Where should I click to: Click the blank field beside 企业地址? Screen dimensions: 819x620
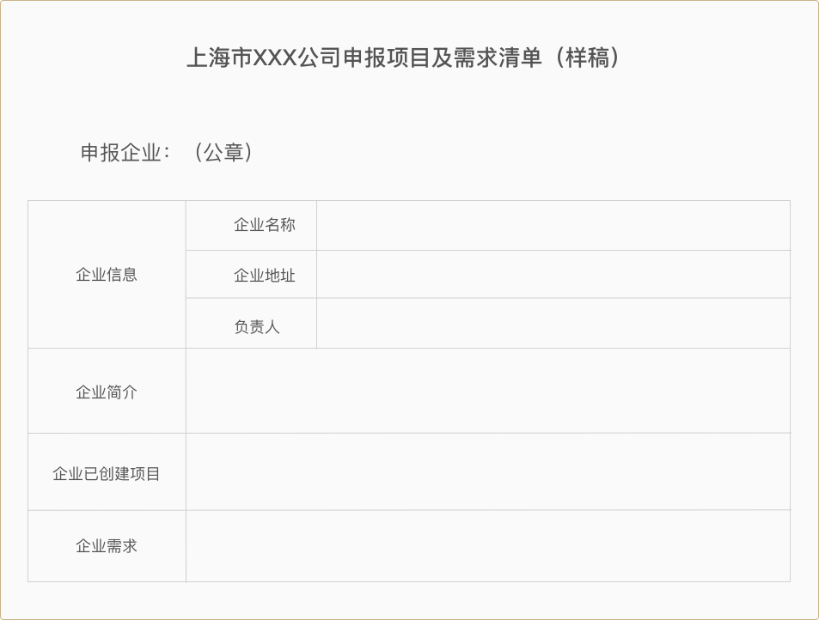click(553, 275)
